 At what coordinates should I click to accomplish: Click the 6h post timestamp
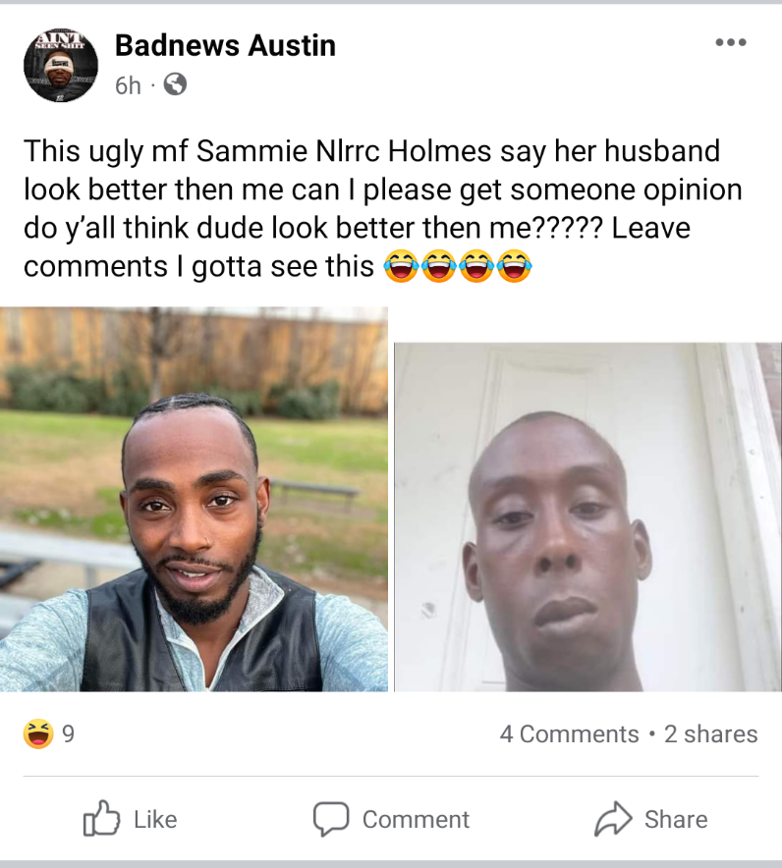point(128,85)
